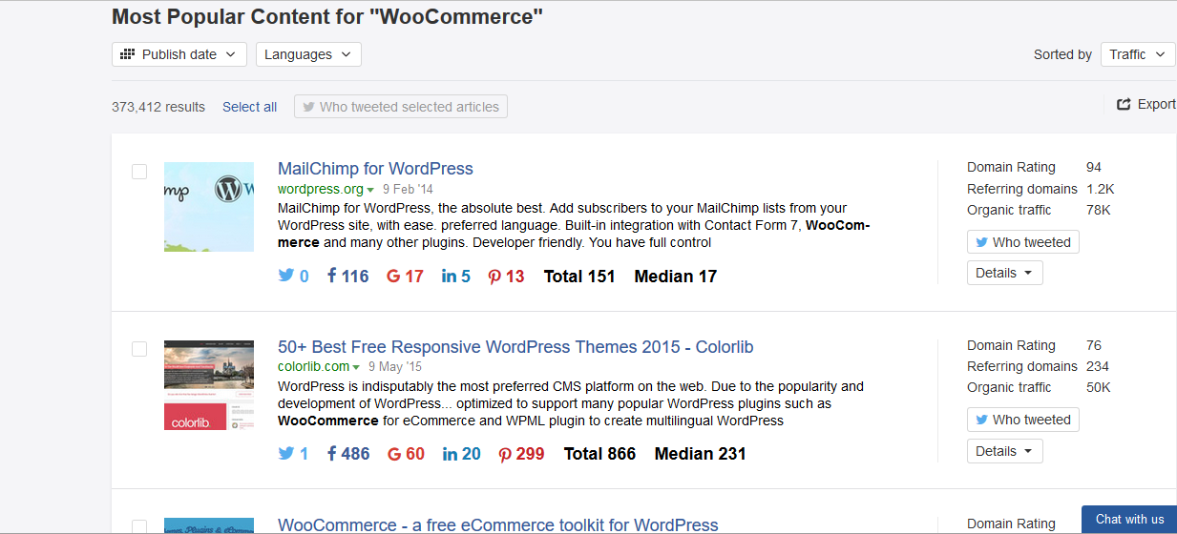Viewport: 1177px width, 534px height.
Task: Click LinkedIn share icon showing 20
Action: 450,453
